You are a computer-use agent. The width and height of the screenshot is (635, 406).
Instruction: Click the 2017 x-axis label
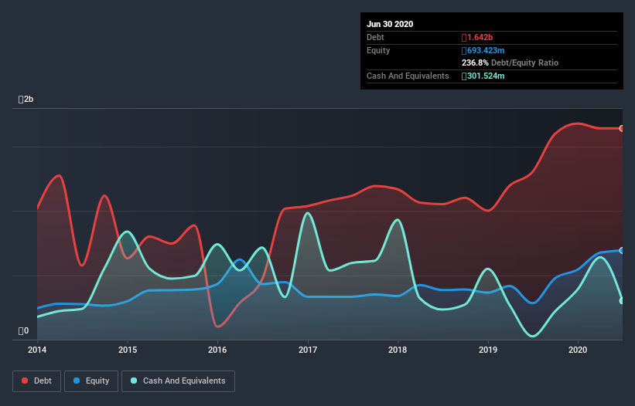click(308, 350)
